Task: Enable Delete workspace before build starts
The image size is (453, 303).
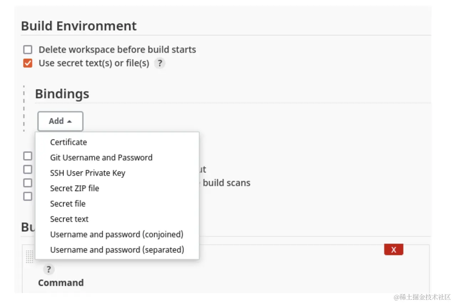Action: coord(28,50)
